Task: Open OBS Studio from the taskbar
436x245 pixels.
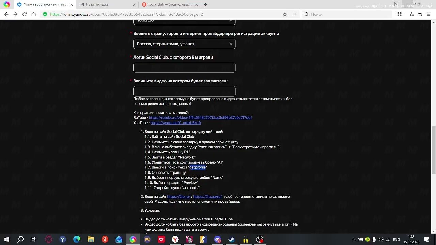Action: 260,240
